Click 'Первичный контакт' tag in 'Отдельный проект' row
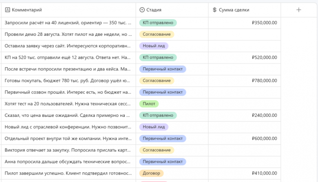The image size is (318, 182). coord(163,138)
